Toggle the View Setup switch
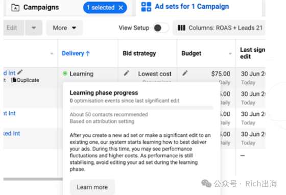 (161, 28)
